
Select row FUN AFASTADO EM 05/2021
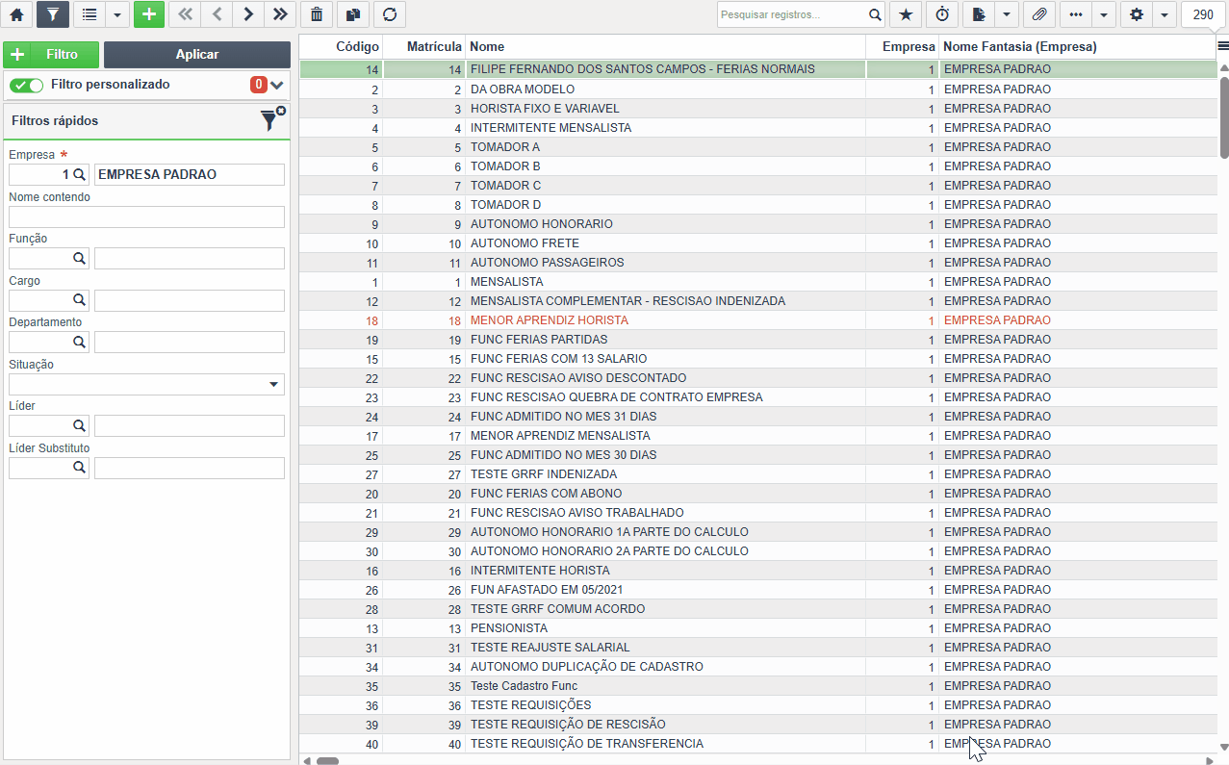click(x=757, y=590)
